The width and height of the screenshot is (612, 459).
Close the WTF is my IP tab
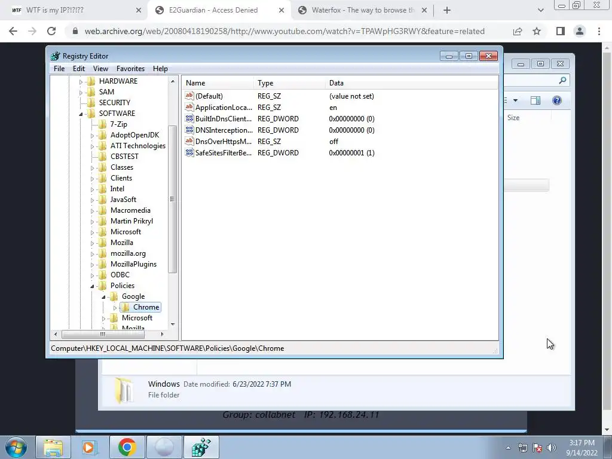pyautogui.click(x=139, y=11)
